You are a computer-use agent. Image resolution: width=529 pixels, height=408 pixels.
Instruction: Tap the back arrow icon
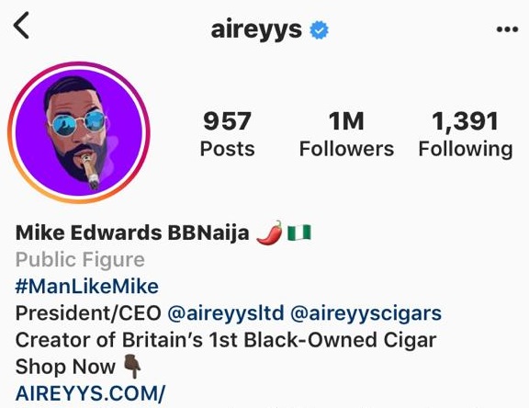tap(22, 25)
